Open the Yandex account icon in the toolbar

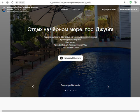pos(7,3)
